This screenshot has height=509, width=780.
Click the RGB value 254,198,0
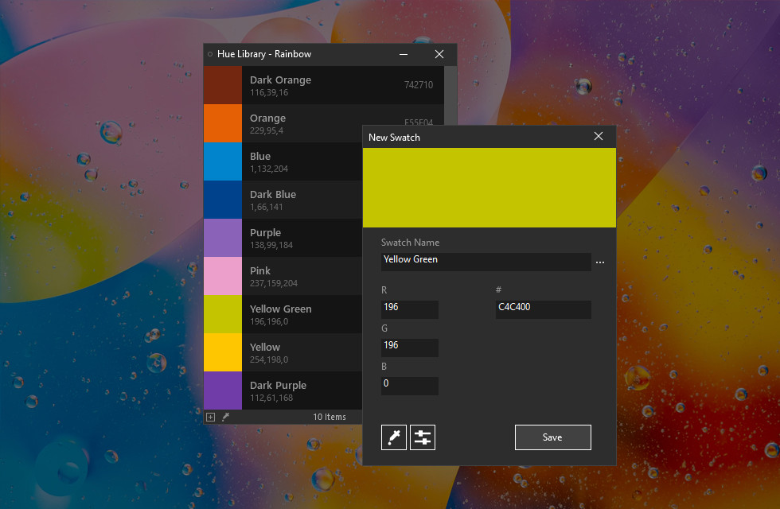pyautogui.click(x=269, y=359)
